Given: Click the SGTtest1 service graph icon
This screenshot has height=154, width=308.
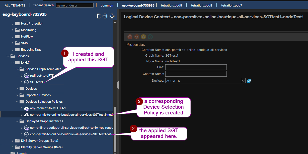Looking at the screenshot, I should point(26,82).
